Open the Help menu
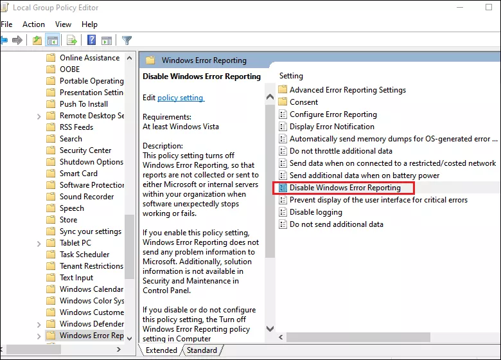This screenshot has height=360, width=501. (x=89, y=24)
